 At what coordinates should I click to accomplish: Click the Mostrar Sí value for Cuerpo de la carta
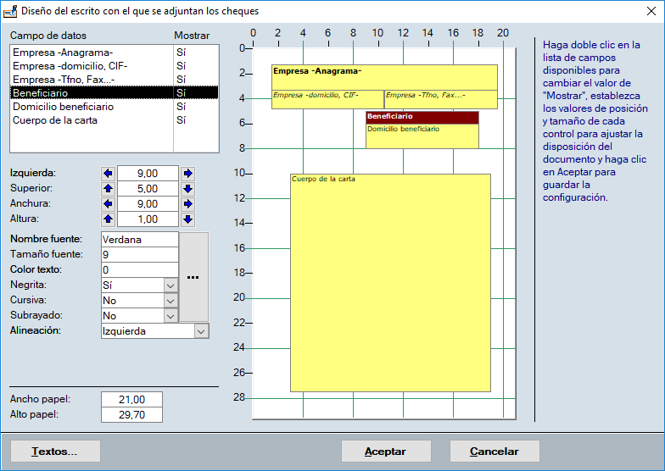(182, 120)
